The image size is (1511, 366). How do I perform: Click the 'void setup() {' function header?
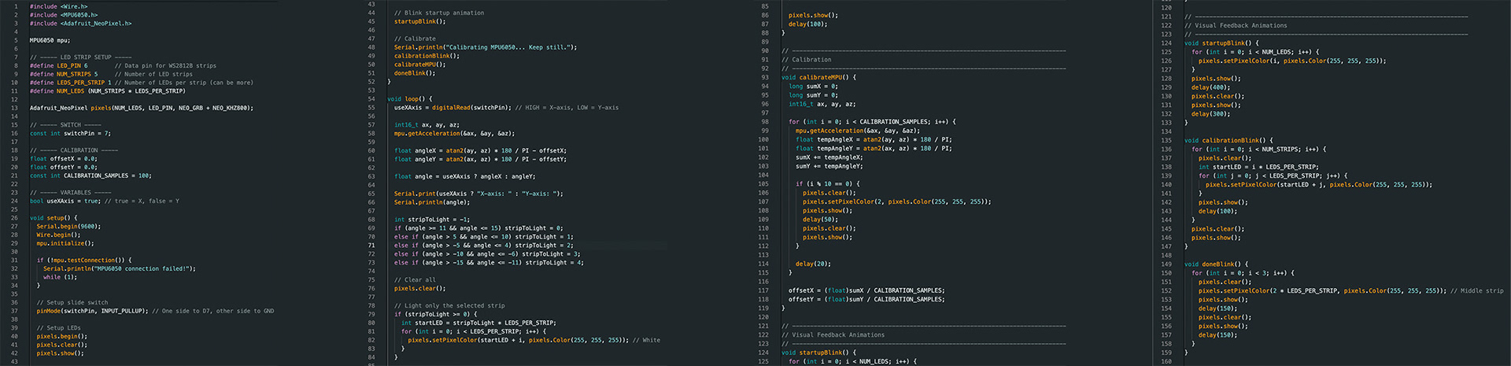click(x=54, y=218)
